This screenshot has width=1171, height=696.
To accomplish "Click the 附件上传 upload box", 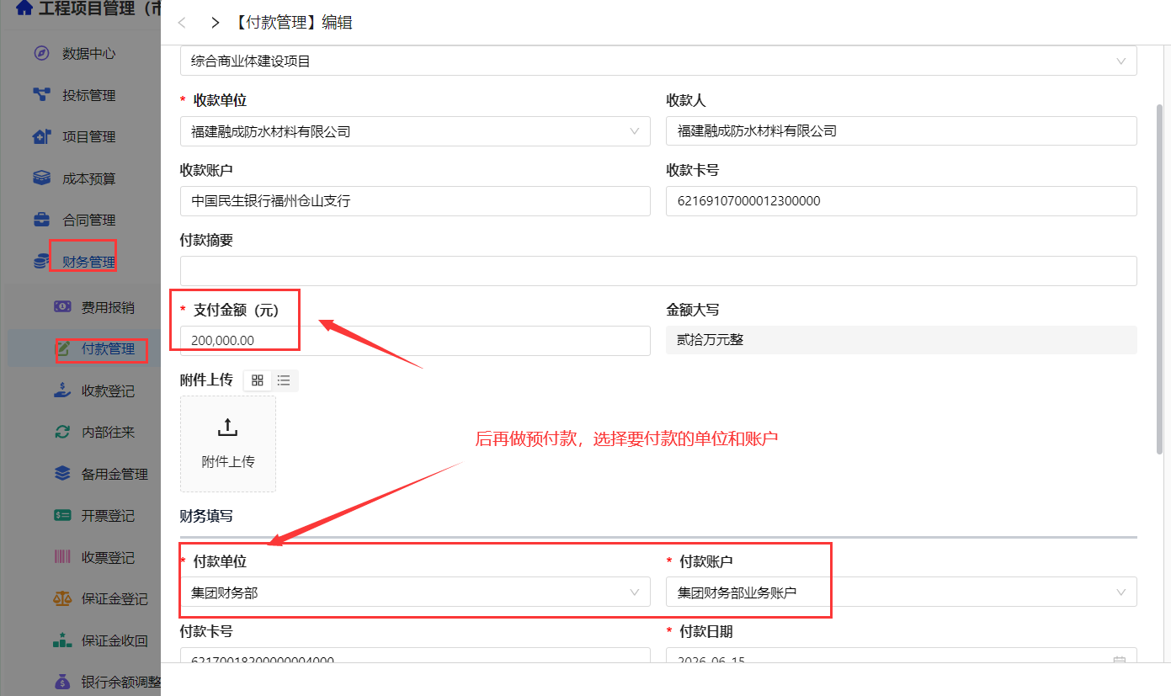I will 227,444.
